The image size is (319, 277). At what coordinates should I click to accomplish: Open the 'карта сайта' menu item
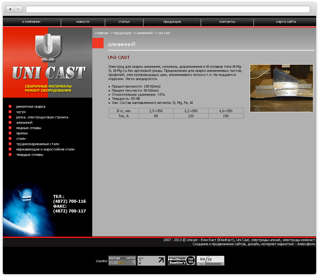pyautogui.click(x=286, y=22)
